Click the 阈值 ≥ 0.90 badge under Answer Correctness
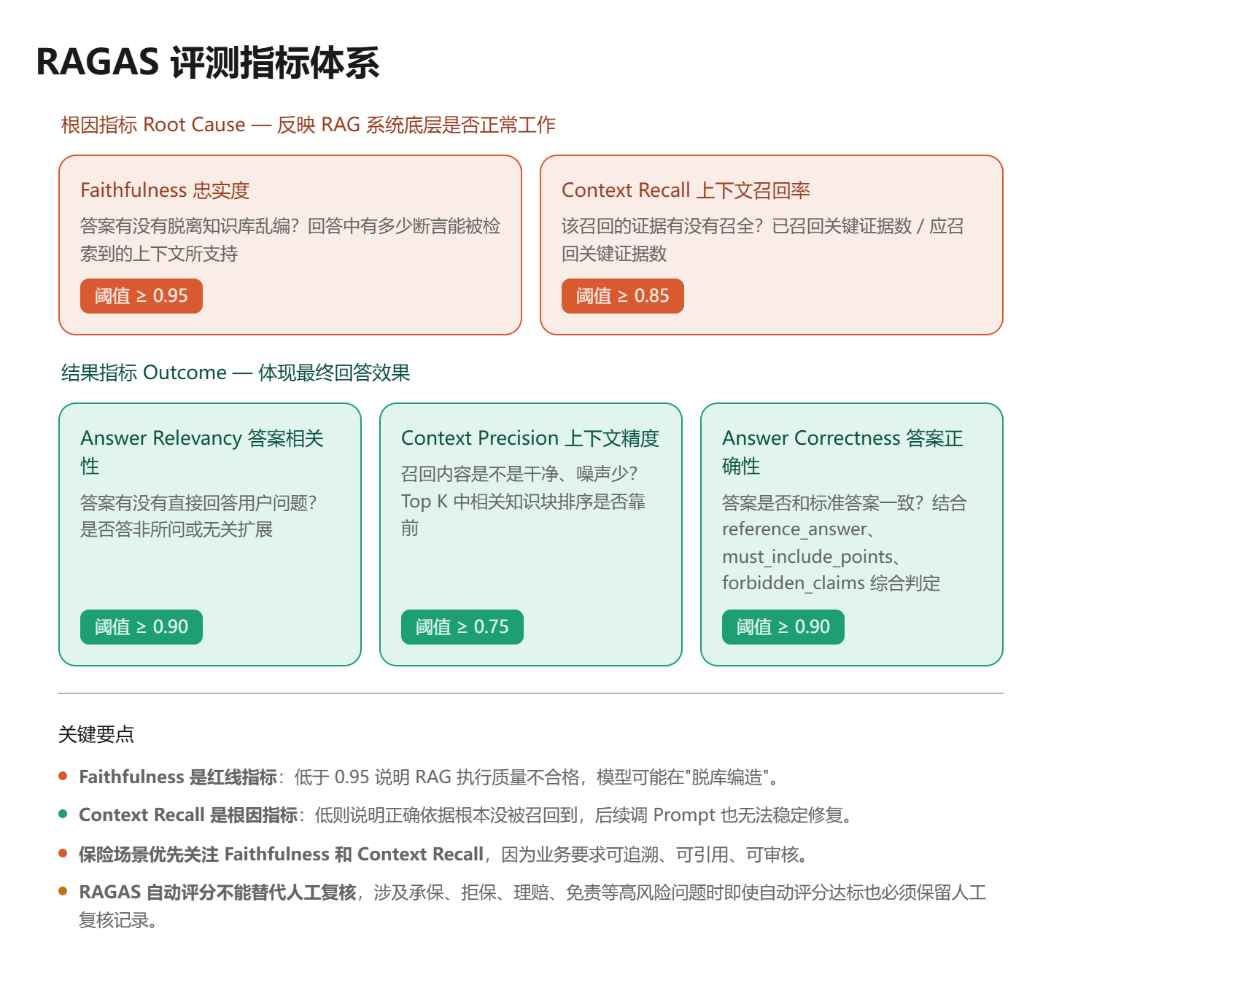Viewport: 1237px width, 996px height. click(x=783, y=627)
